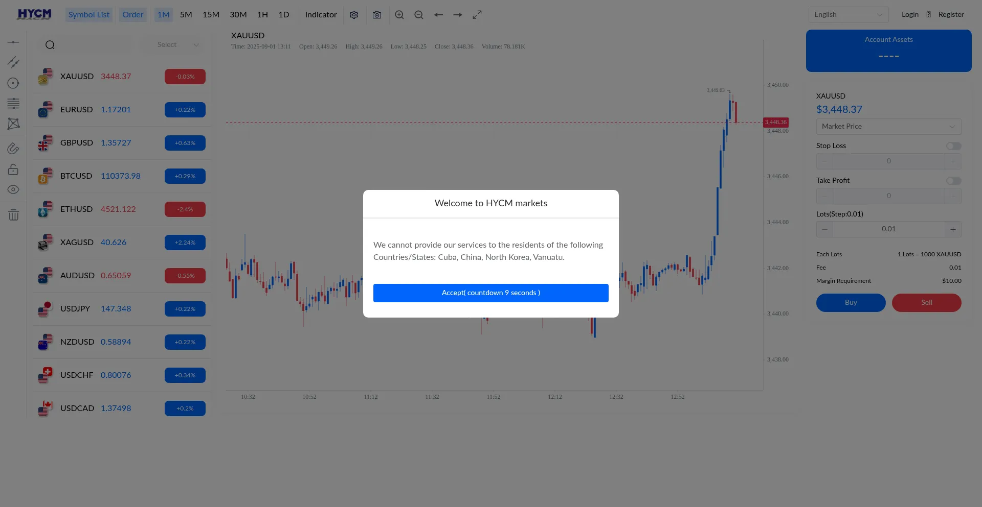Viewport: 982px width, 507px height.
Task: Select the 5M timeframe
Action: (x=186, y=15)
